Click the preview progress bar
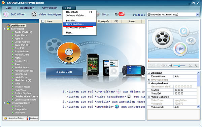202x127 pixels. tap(173, 61)
